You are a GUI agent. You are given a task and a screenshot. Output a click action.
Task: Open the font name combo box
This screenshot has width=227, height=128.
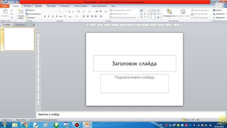[52, 11]
